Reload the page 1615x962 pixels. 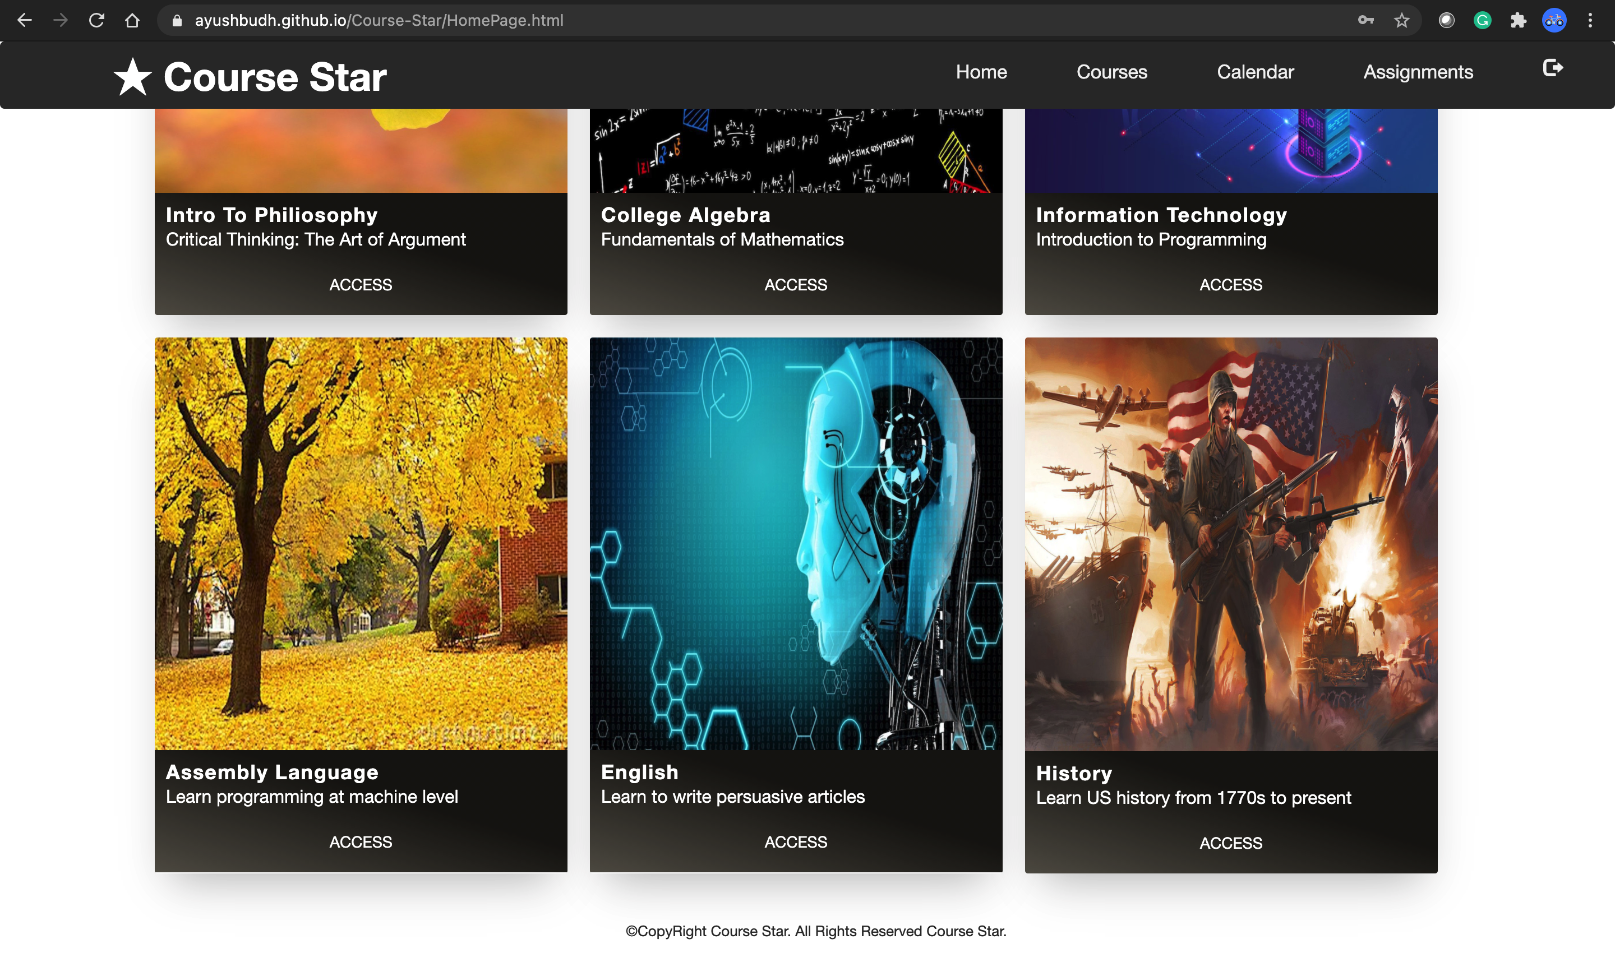coord(96,20)
